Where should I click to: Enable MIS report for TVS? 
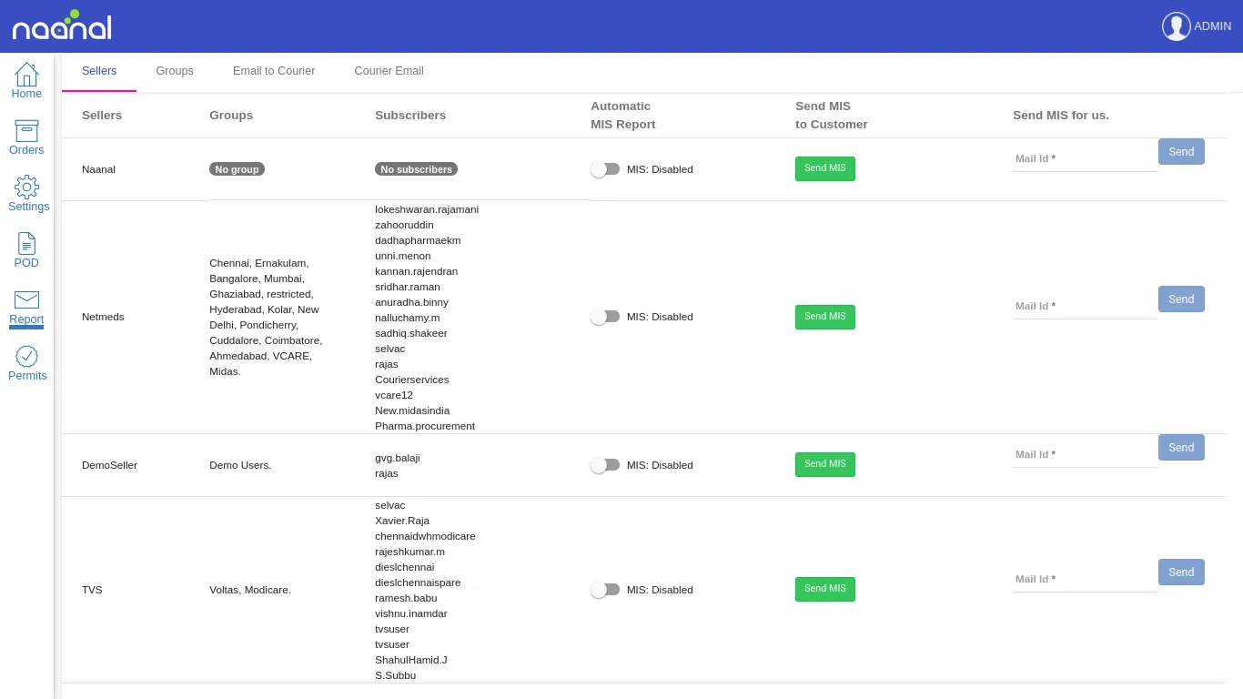tap(605, 589)
